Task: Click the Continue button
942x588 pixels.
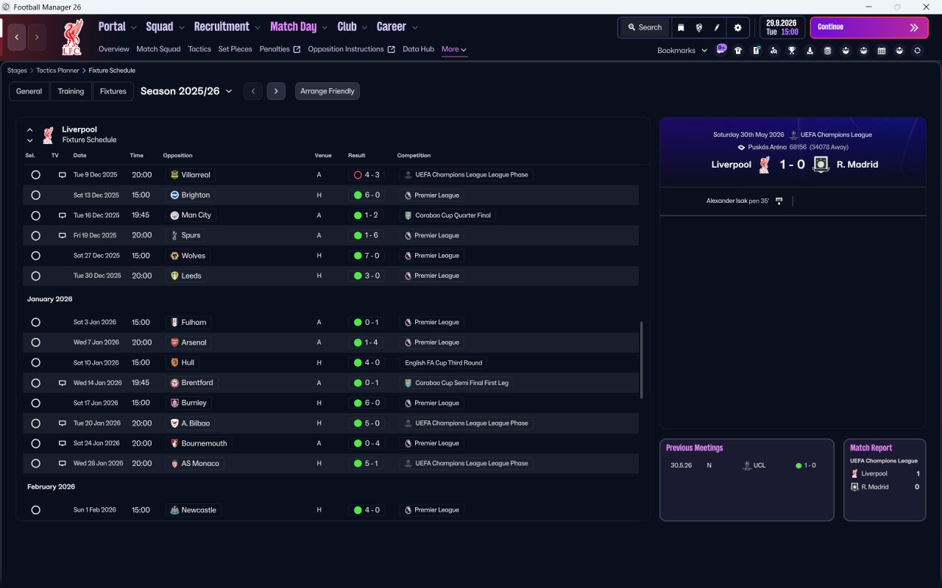Action: [x=869, y=27]
